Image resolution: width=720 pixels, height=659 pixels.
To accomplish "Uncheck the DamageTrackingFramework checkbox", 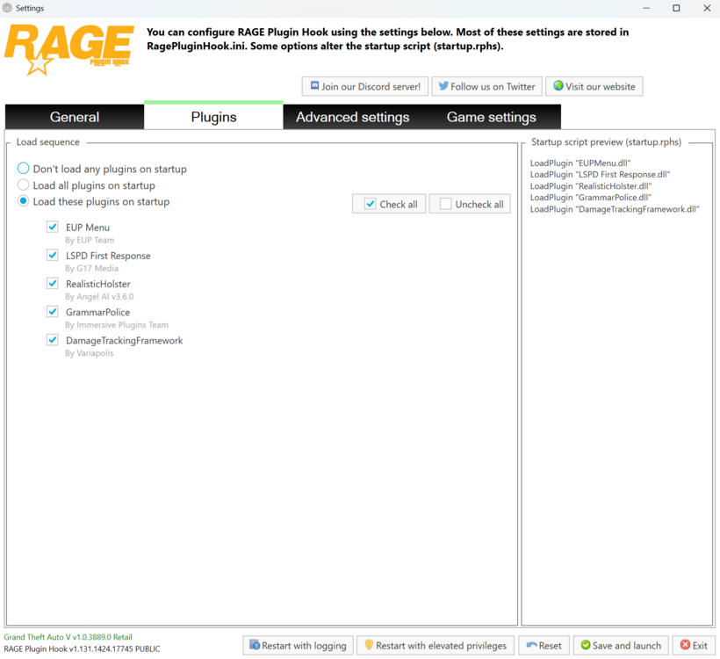I will 53,340.
